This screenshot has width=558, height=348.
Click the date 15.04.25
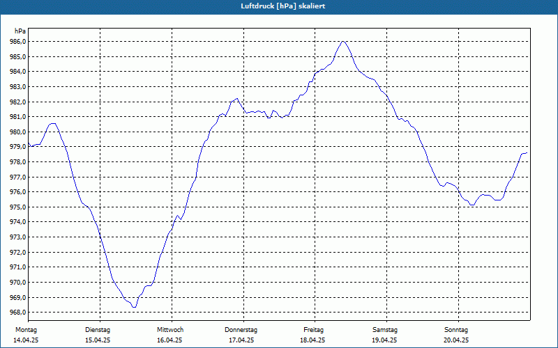(98, 340)
